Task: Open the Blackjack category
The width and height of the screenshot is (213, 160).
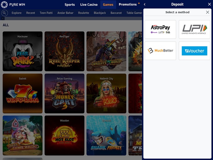Action: point(100,13)
